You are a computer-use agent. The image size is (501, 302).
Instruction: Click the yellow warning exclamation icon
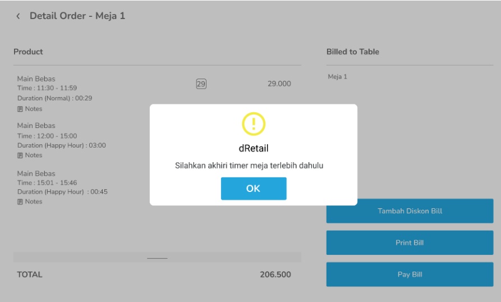pos(254,123)
